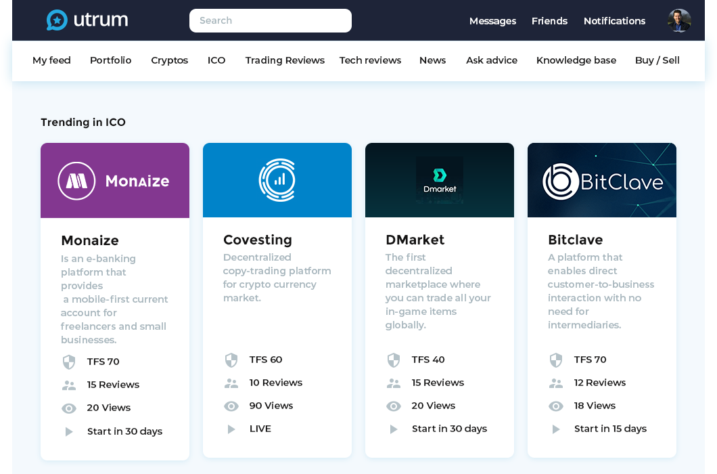Go to My feed tab

click(51, 60)
